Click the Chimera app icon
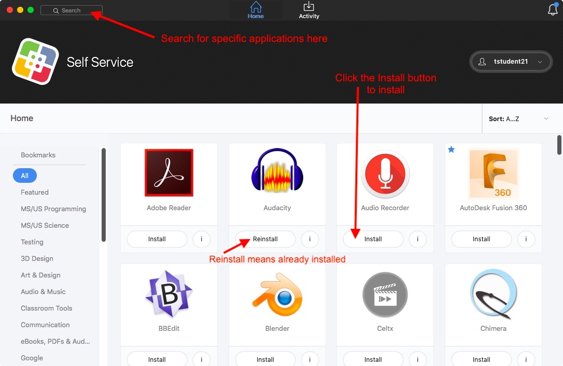The image size is (563, 366). pos(494,294)
